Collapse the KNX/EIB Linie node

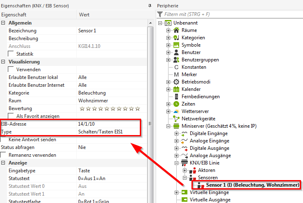click(176, 163)
